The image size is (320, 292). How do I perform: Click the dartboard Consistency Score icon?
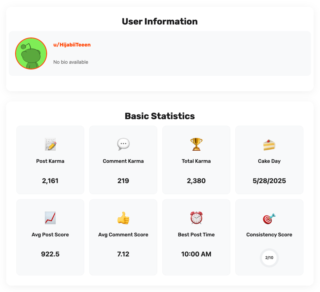point(269,219)
